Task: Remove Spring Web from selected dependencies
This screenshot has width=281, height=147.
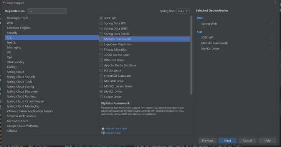Action: click(272, 23)
